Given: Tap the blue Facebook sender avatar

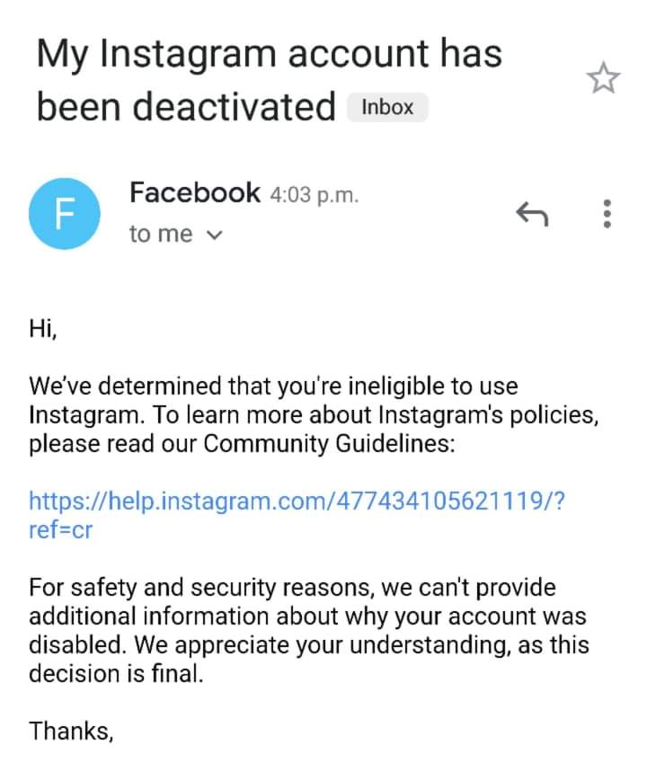Looking at the screenshot, I should coord(63,216).
